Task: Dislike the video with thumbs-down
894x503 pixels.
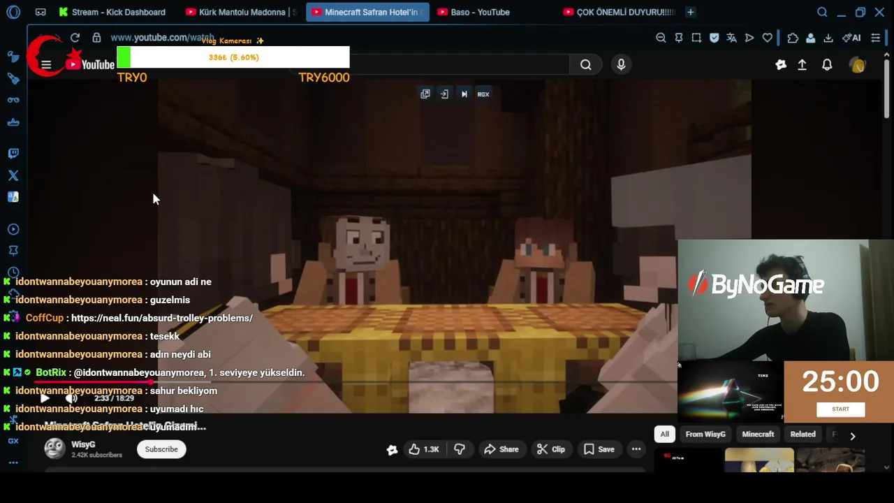Action: pos(459,449)
